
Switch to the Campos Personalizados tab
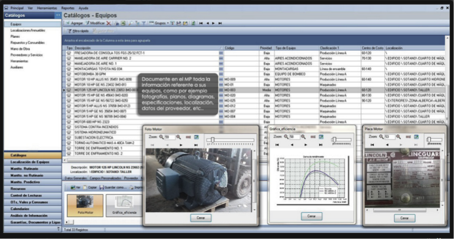(x=105, y=178)
